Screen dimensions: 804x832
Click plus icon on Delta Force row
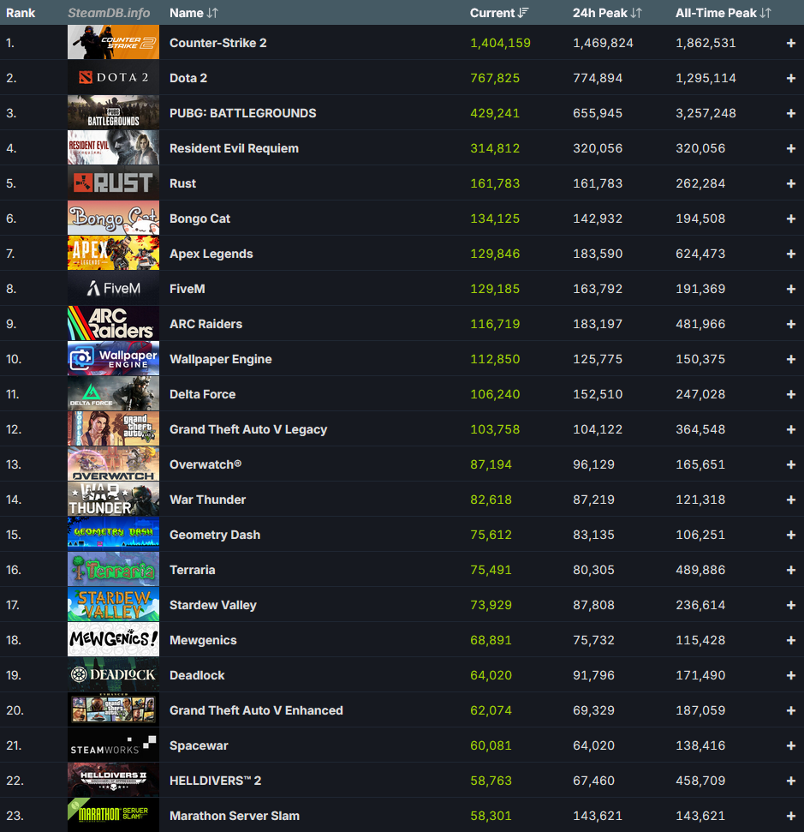coord(791,394)
